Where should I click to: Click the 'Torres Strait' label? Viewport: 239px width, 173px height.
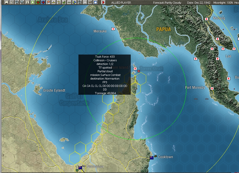151,69
